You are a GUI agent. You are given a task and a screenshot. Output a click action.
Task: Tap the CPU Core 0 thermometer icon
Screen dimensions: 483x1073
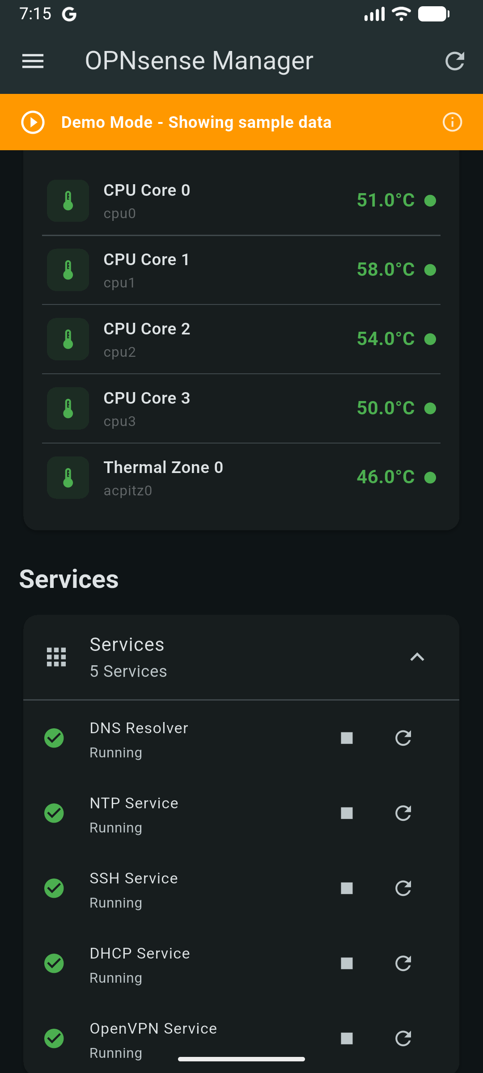point(68,201)
